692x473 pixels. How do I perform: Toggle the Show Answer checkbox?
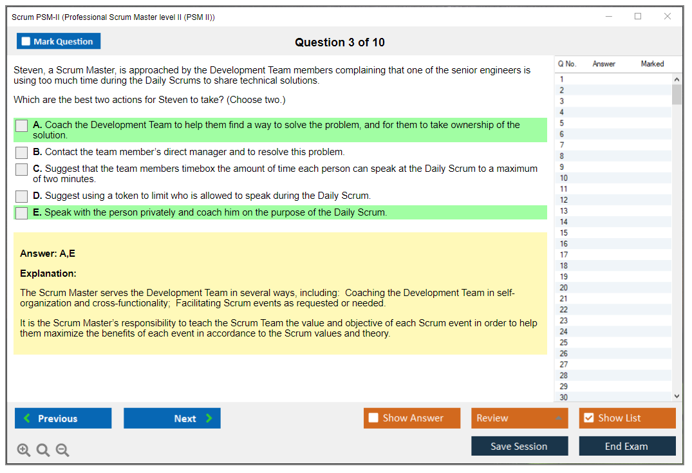click(x=373, y=418)
